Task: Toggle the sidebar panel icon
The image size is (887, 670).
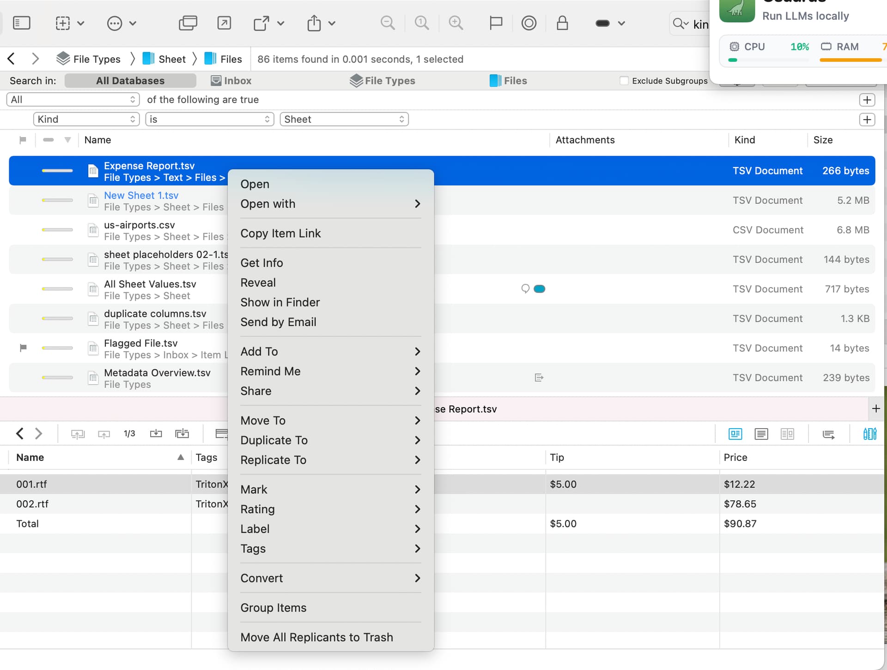Action: click(21, 23)
